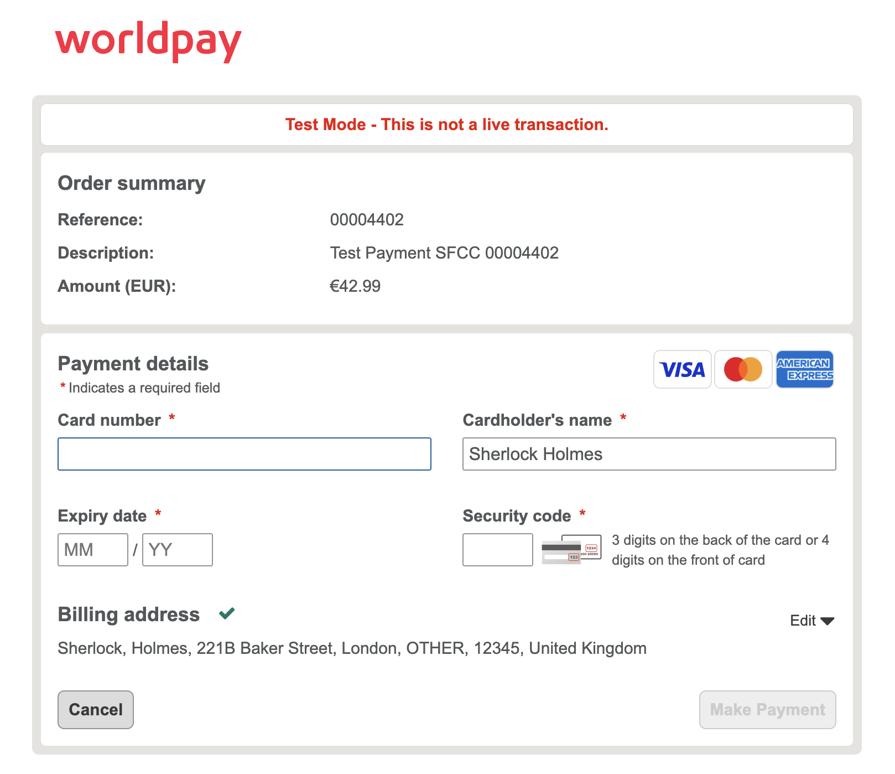Click the Test Payment SFCC description text
895x774 pixels.
click(x=444, y=253)
